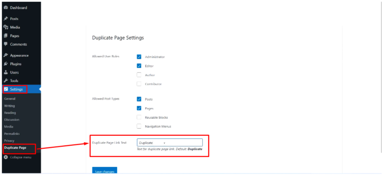Click the Duplicate Page Link Text label

point(109,143)
